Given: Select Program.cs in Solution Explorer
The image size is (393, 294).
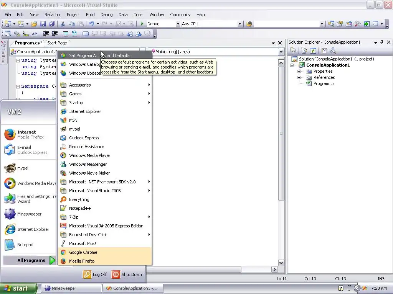Looking at the screenshot, I should (x=324, y=83).
